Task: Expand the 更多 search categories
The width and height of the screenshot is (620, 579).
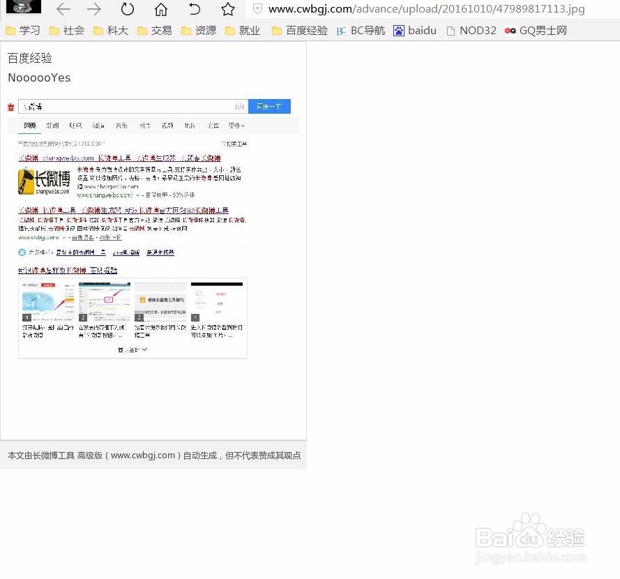Action: pyautogui.click(x=236, y=126)
